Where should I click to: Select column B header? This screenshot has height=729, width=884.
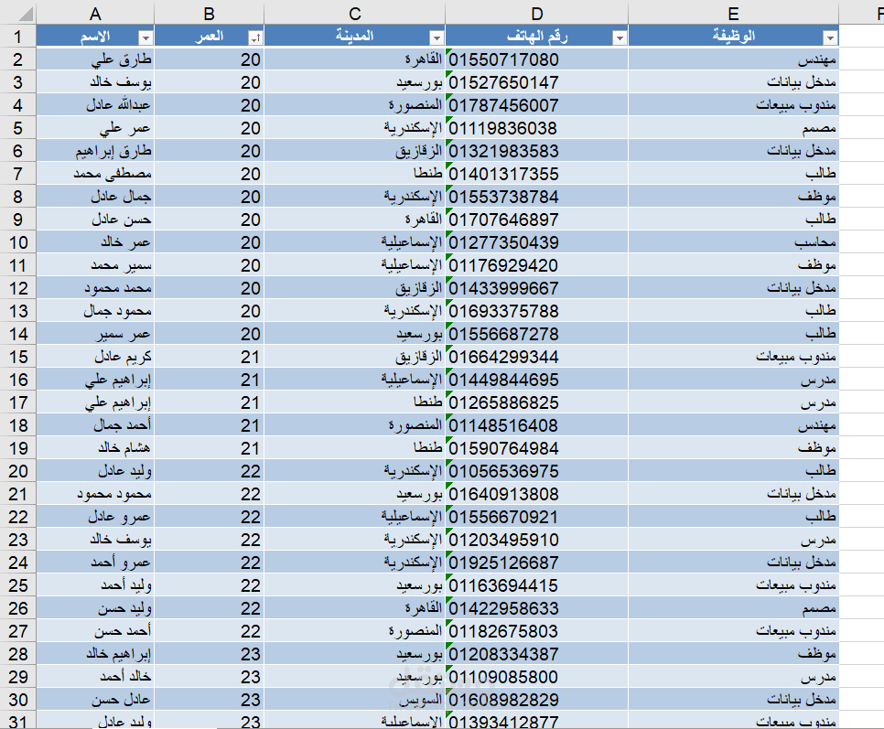click(209, 14)
